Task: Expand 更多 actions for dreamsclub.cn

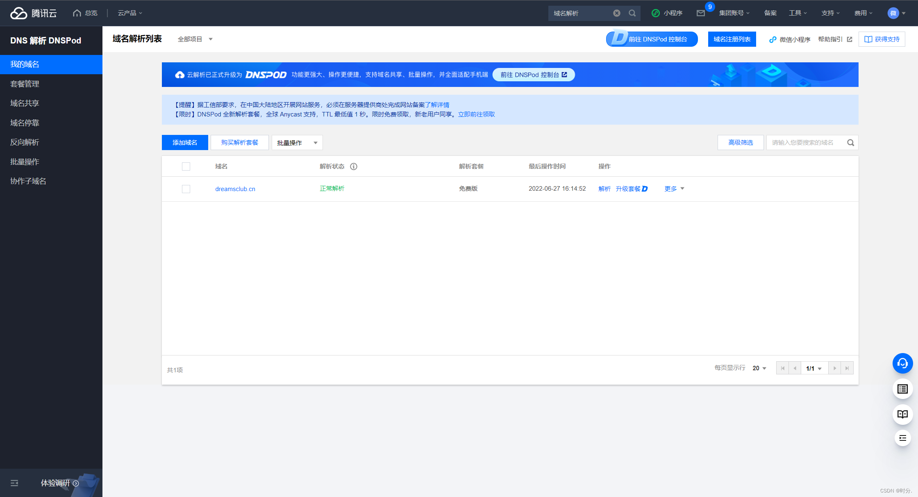Action: (x=675, y=189)
